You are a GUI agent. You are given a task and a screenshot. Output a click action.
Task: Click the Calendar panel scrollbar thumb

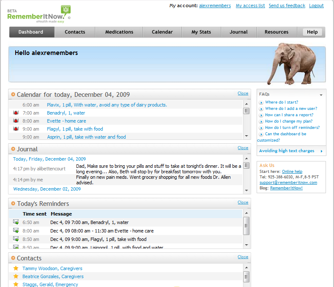246,111
